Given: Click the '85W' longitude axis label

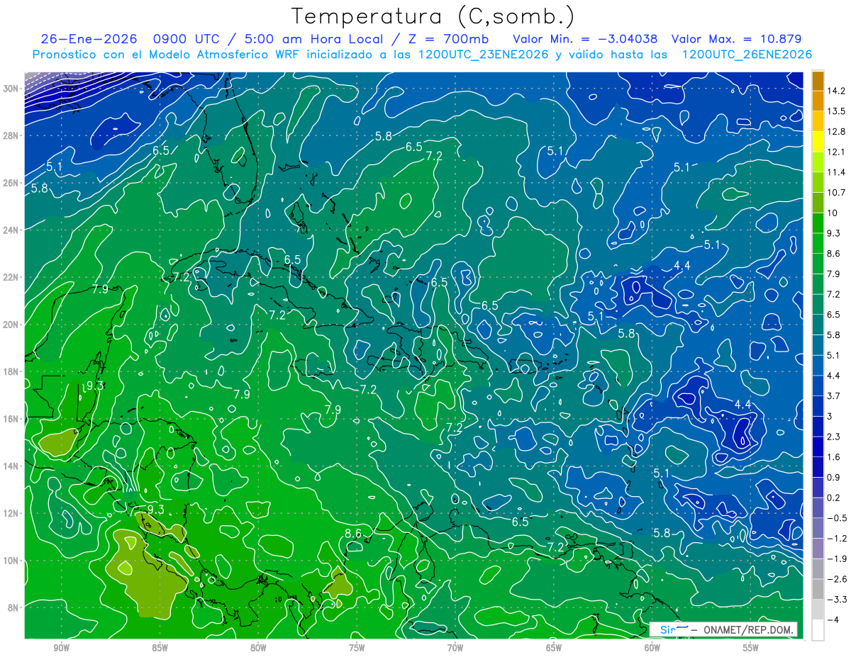Looking at the screenshot, I should [x=160, y=648].
